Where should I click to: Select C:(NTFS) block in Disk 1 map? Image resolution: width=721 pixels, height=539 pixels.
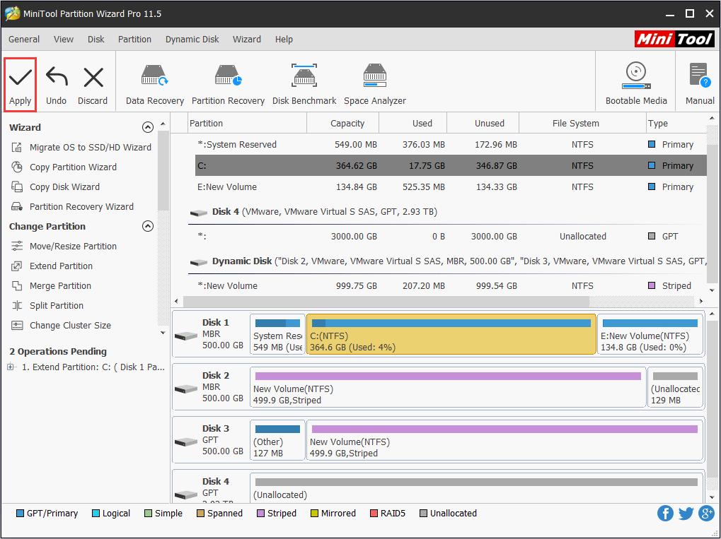tap(451, 334)
